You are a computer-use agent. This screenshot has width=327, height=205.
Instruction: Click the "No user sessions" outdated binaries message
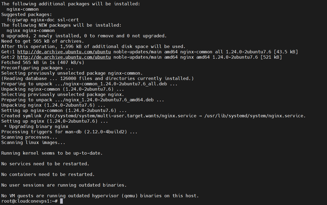click(x=64, y=185)
